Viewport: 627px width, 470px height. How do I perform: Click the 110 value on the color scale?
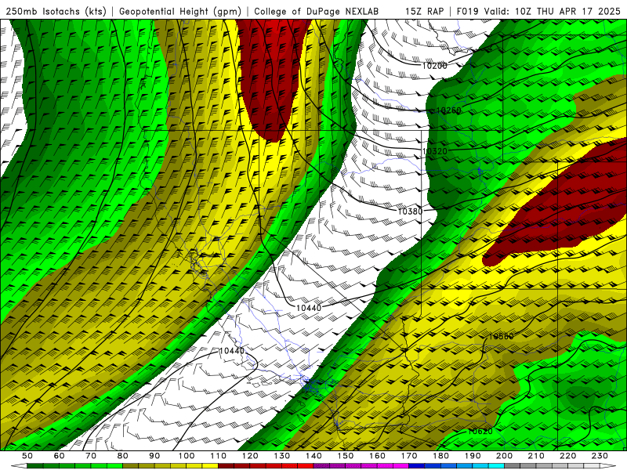[x=219, y=456]
